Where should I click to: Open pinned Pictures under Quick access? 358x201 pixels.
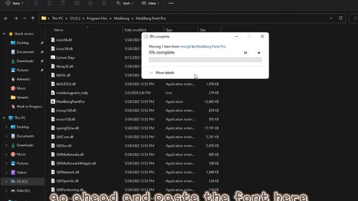pos(22,70)
